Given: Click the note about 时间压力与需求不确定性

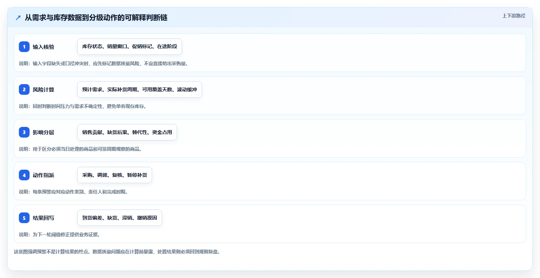Looking at the screenshot, I should pos(83,106).
